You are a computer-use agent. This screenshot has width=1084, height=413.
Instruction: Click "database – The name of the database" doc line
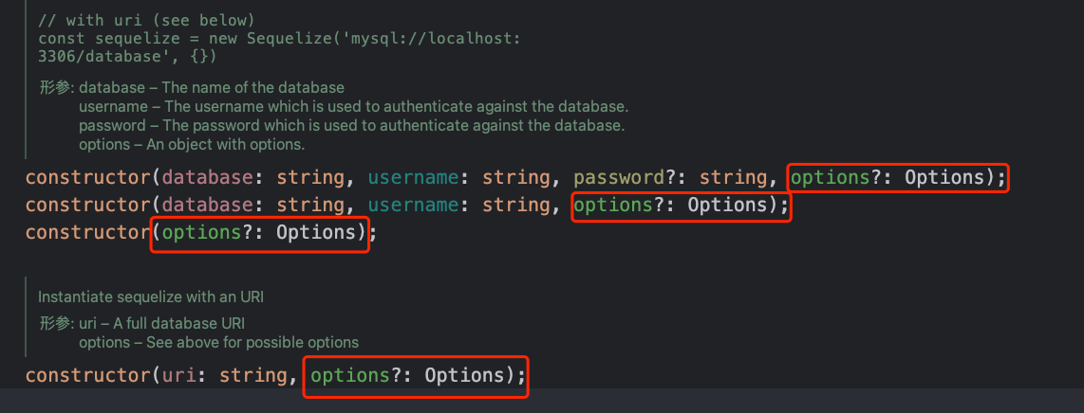(212, 88)
